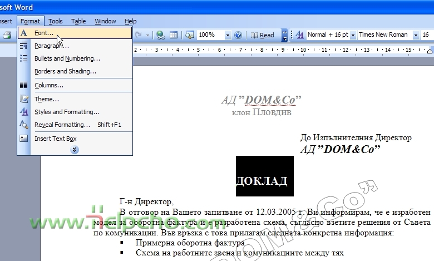Open the Tools menu

tap(55, 21)
